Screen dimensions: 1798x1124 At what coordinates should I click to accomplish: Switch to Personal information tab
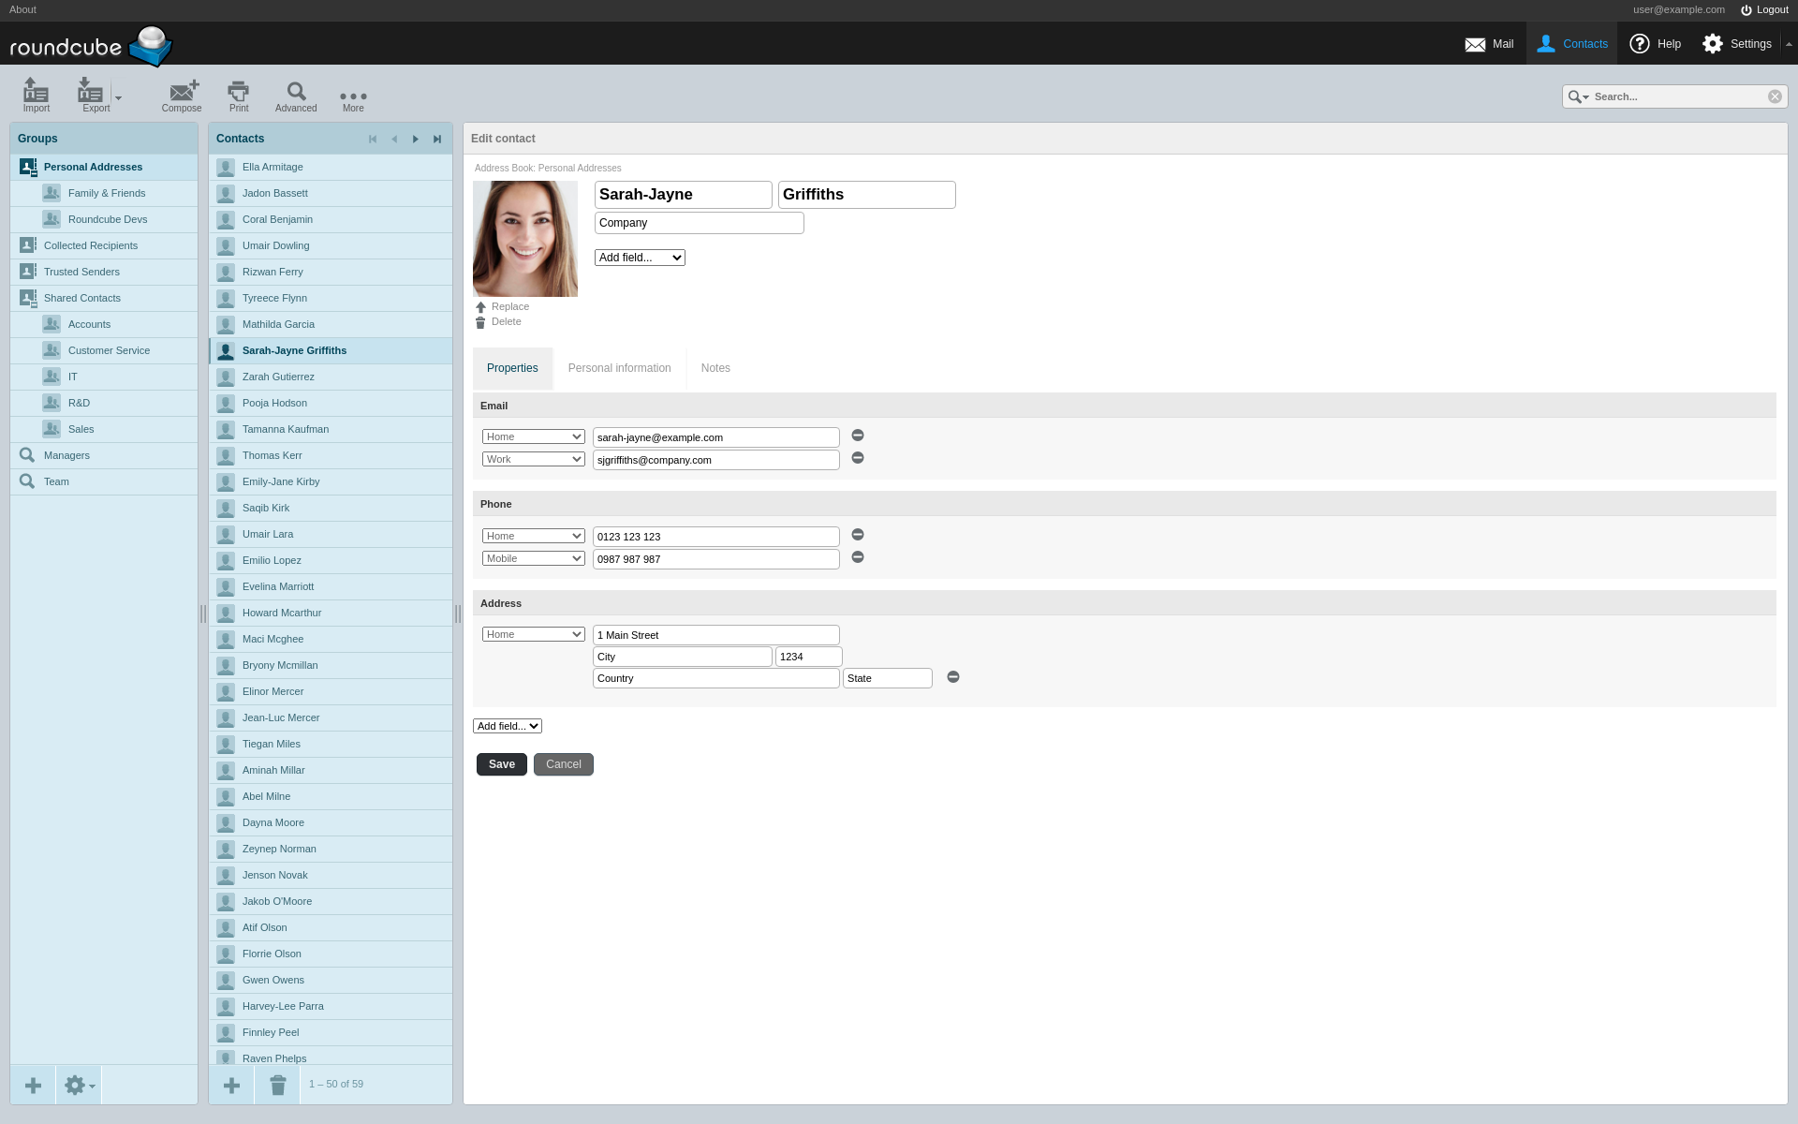[619, 368]
